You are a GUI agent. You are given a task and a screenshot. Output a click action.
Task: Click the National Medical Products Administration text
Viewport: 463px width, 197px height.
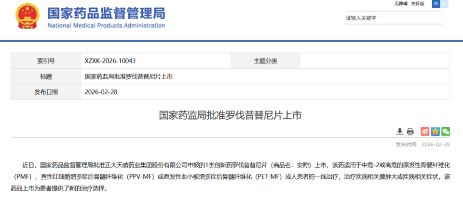(x=106, y=25)
